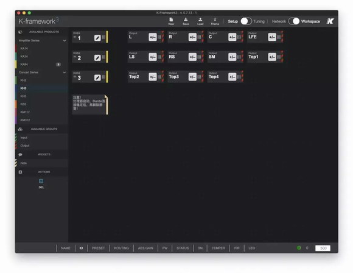Image resolution: width=353 pixels, height=273 pixels.
Task: Select the SN tab in bottom bar
Action: (200, 248)
